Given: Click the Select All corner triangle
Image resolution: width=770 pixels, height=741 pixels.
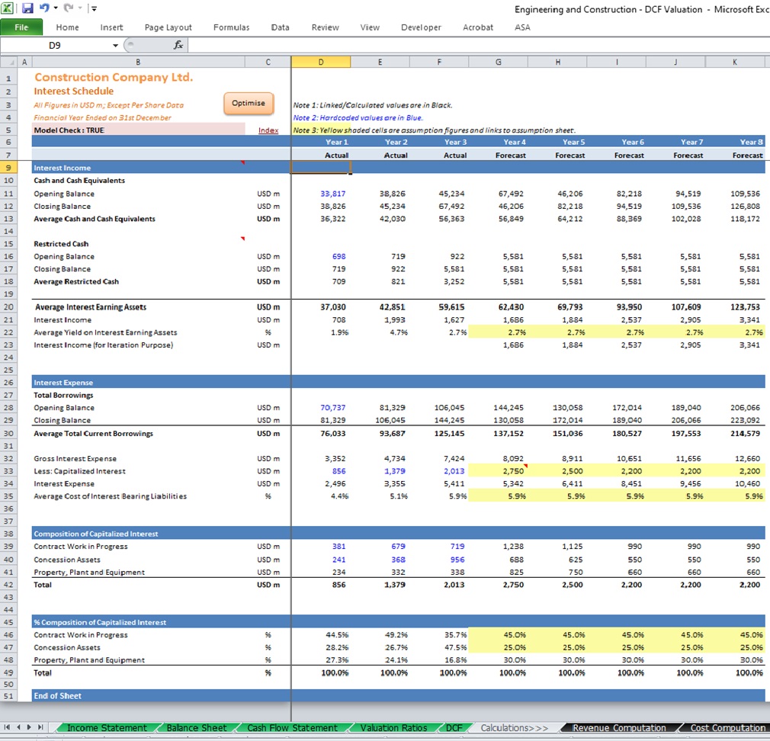Looking at the screenshot, I should (8, 63).
